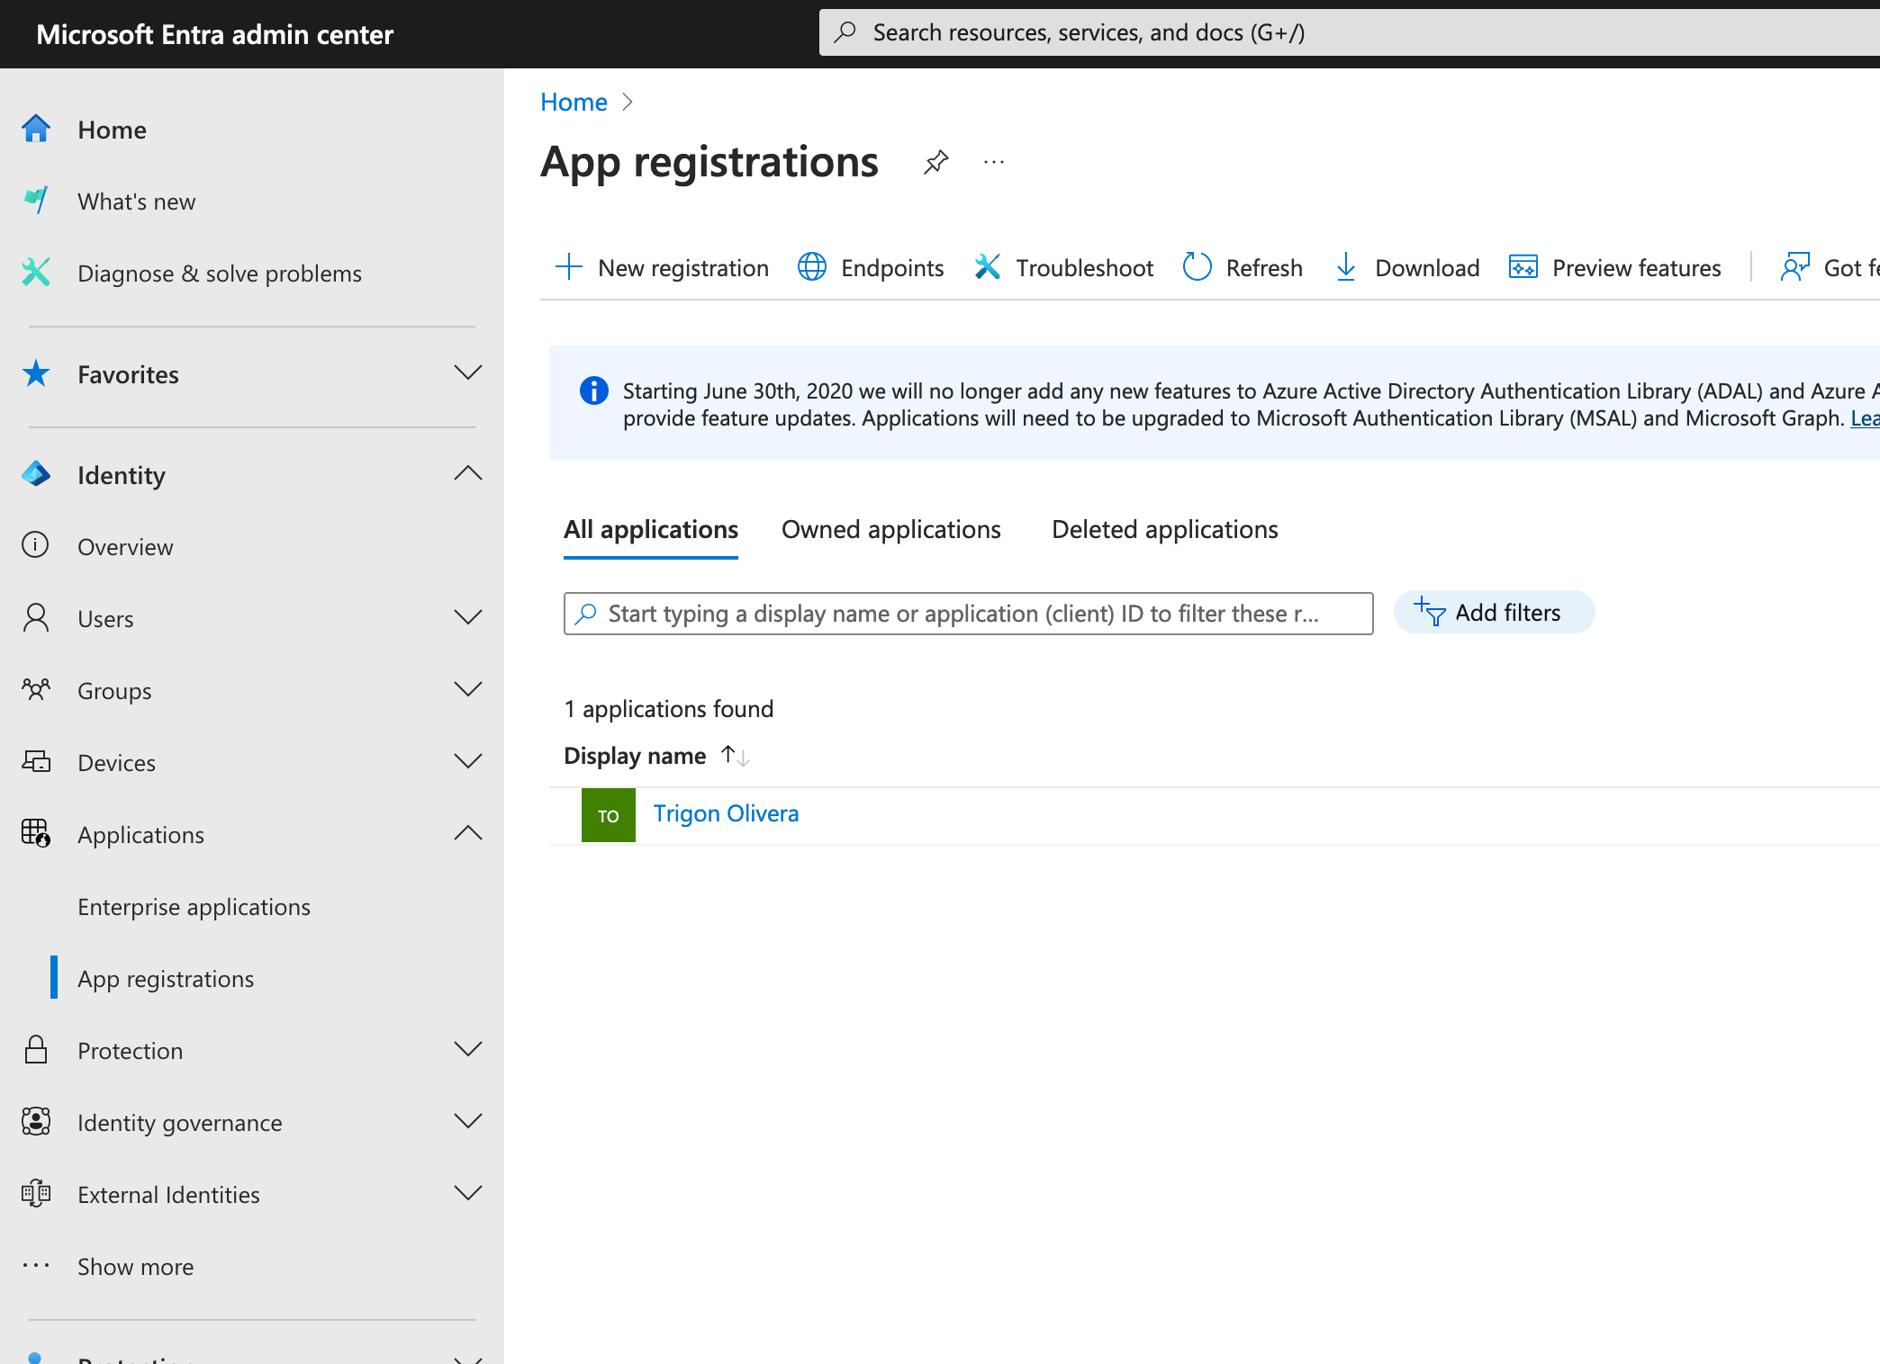Click the Preview features toolbar button
1880x1364 pixels.
[1614, 267]
